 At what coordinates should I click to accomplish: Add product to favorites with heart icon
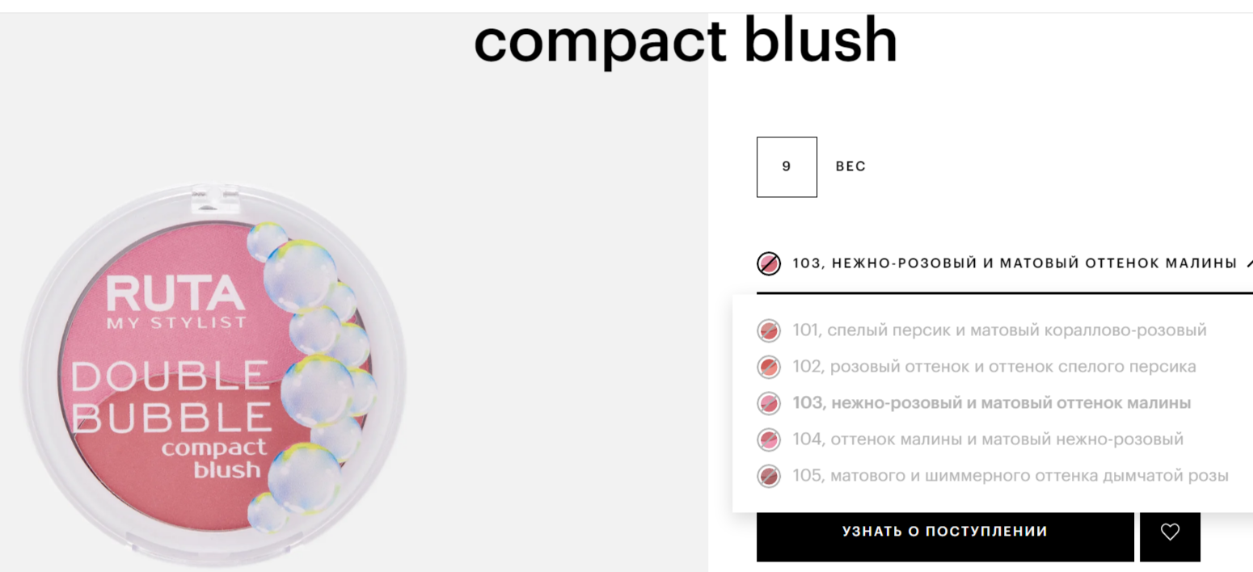click(1170, 532)
